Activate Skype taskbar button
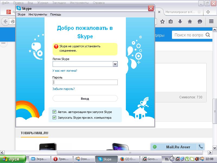 (106, 159)
